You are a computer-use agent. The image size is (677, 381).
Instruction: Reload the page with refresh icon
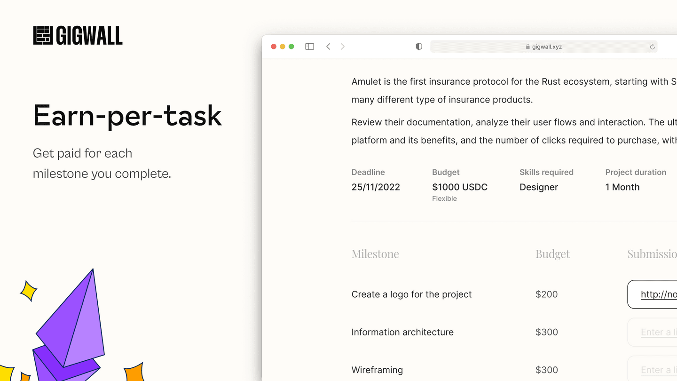click(x=652, y=47)
